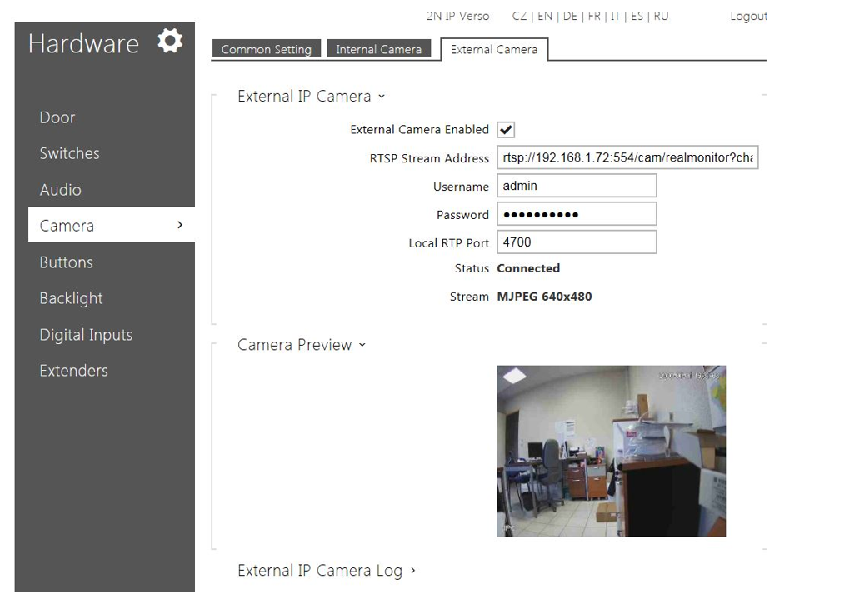Click the camera preview image
Screen dimensions: 864x599
point(611,451)
